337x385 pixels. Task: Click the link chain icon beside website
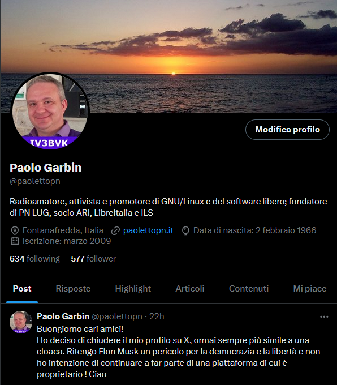(115, 230)
